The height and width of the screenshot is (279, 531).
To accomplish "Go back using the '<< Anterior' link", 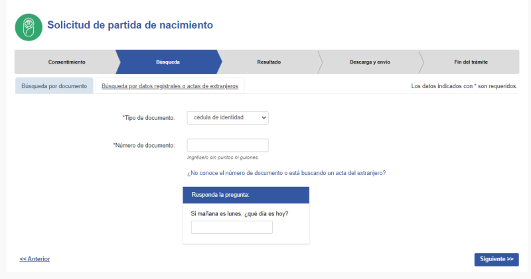I will (x=35, y=258).
